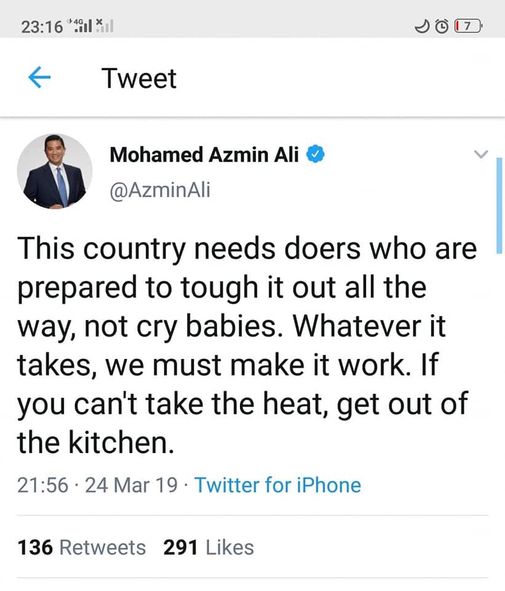505x591 pixels.
Task: Tap the back arrow in the header
Action: click(x=39, y=78)
